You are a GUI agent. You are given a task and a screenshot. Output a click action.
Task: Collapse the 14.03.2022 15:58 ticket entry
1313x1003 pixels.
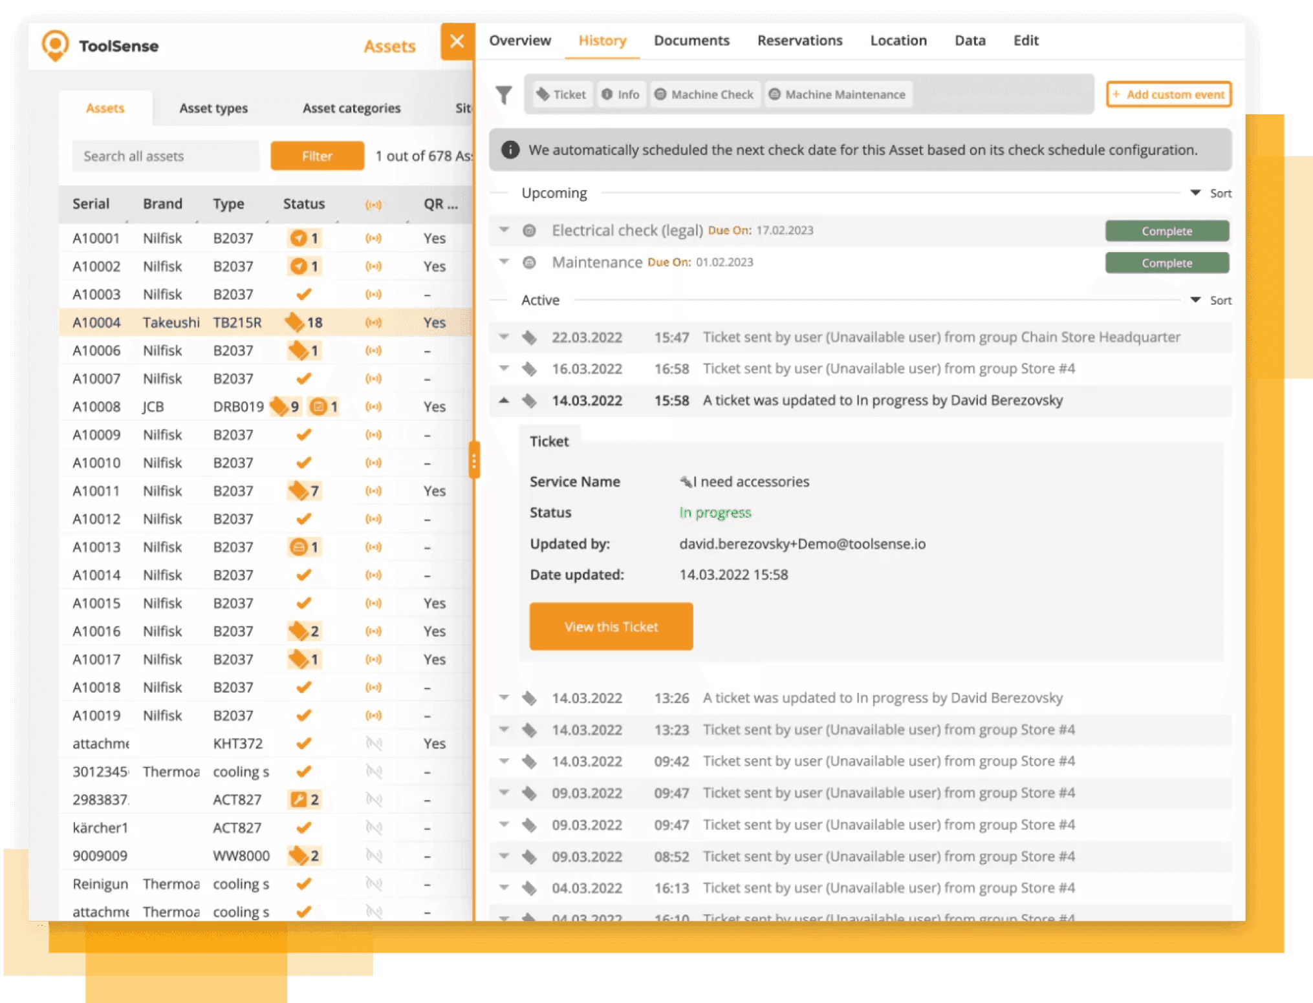[x=504, y=401]
